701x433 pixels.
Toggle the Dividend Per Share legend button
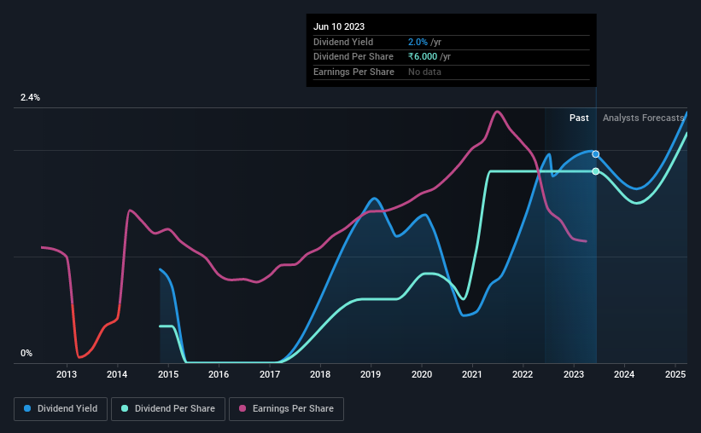pos(168,409)
